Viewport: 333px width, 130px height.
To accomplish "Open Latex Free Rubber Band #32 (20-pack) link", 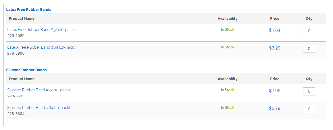I will [41, 30].
